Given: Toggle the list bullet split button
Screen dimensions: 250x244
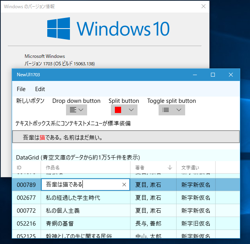Looking at the screenshot, I should click(166, 110).
